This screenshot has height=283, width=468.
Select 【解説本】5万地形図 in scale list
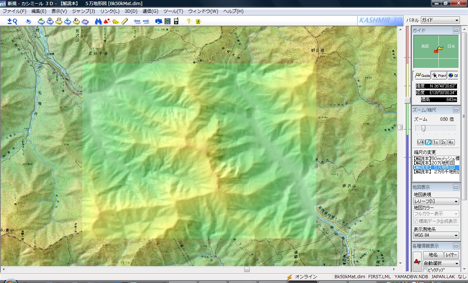pos(436,167)
